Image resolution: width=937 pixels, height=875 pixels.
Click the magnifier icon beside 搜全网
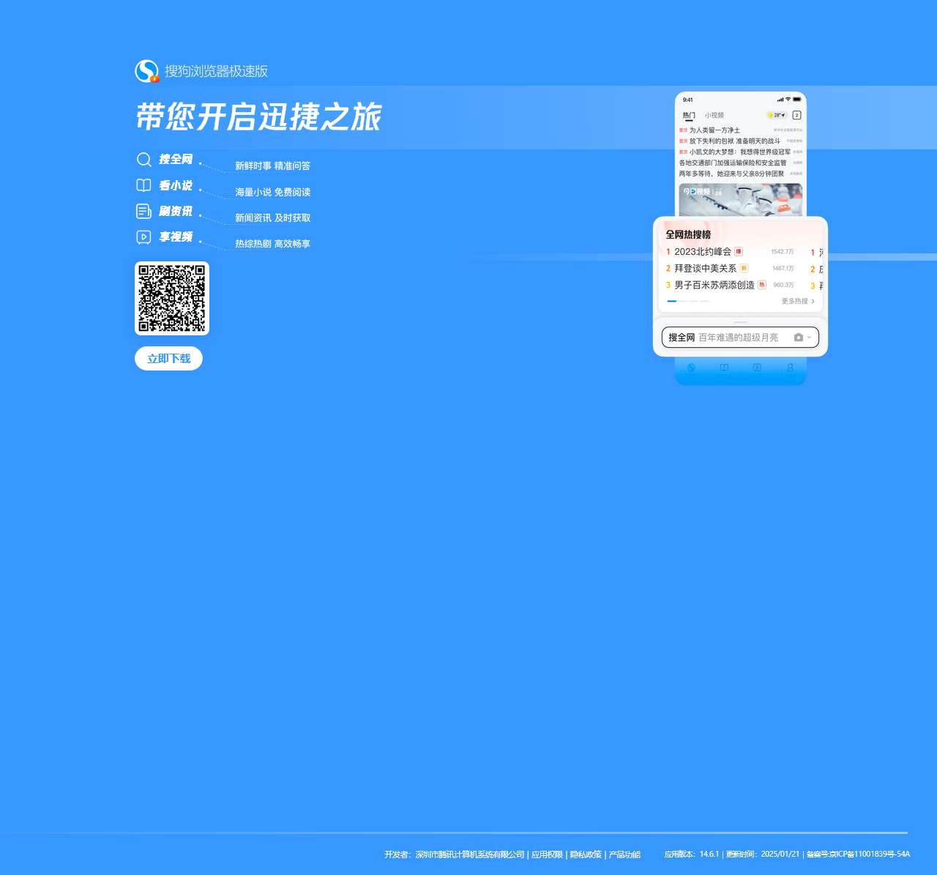coord(144,160)
